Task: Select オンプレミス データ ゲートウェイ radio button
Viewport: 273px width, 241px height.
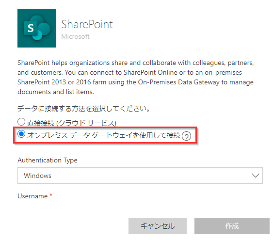Action: [x=21, y=134]
